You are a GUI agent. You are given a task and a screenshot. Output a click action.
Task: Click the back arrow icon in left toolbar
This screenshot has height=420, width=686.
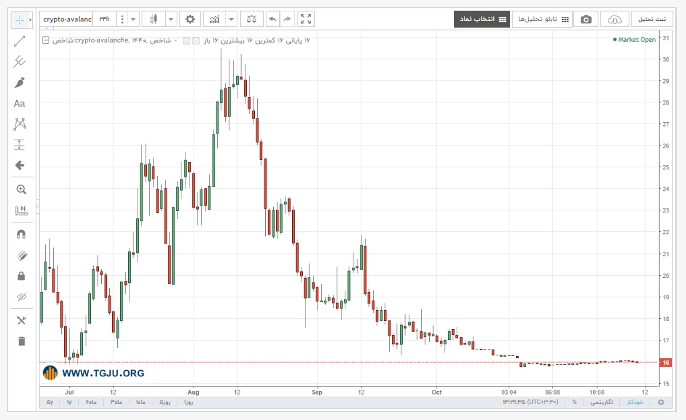(20, 165)
